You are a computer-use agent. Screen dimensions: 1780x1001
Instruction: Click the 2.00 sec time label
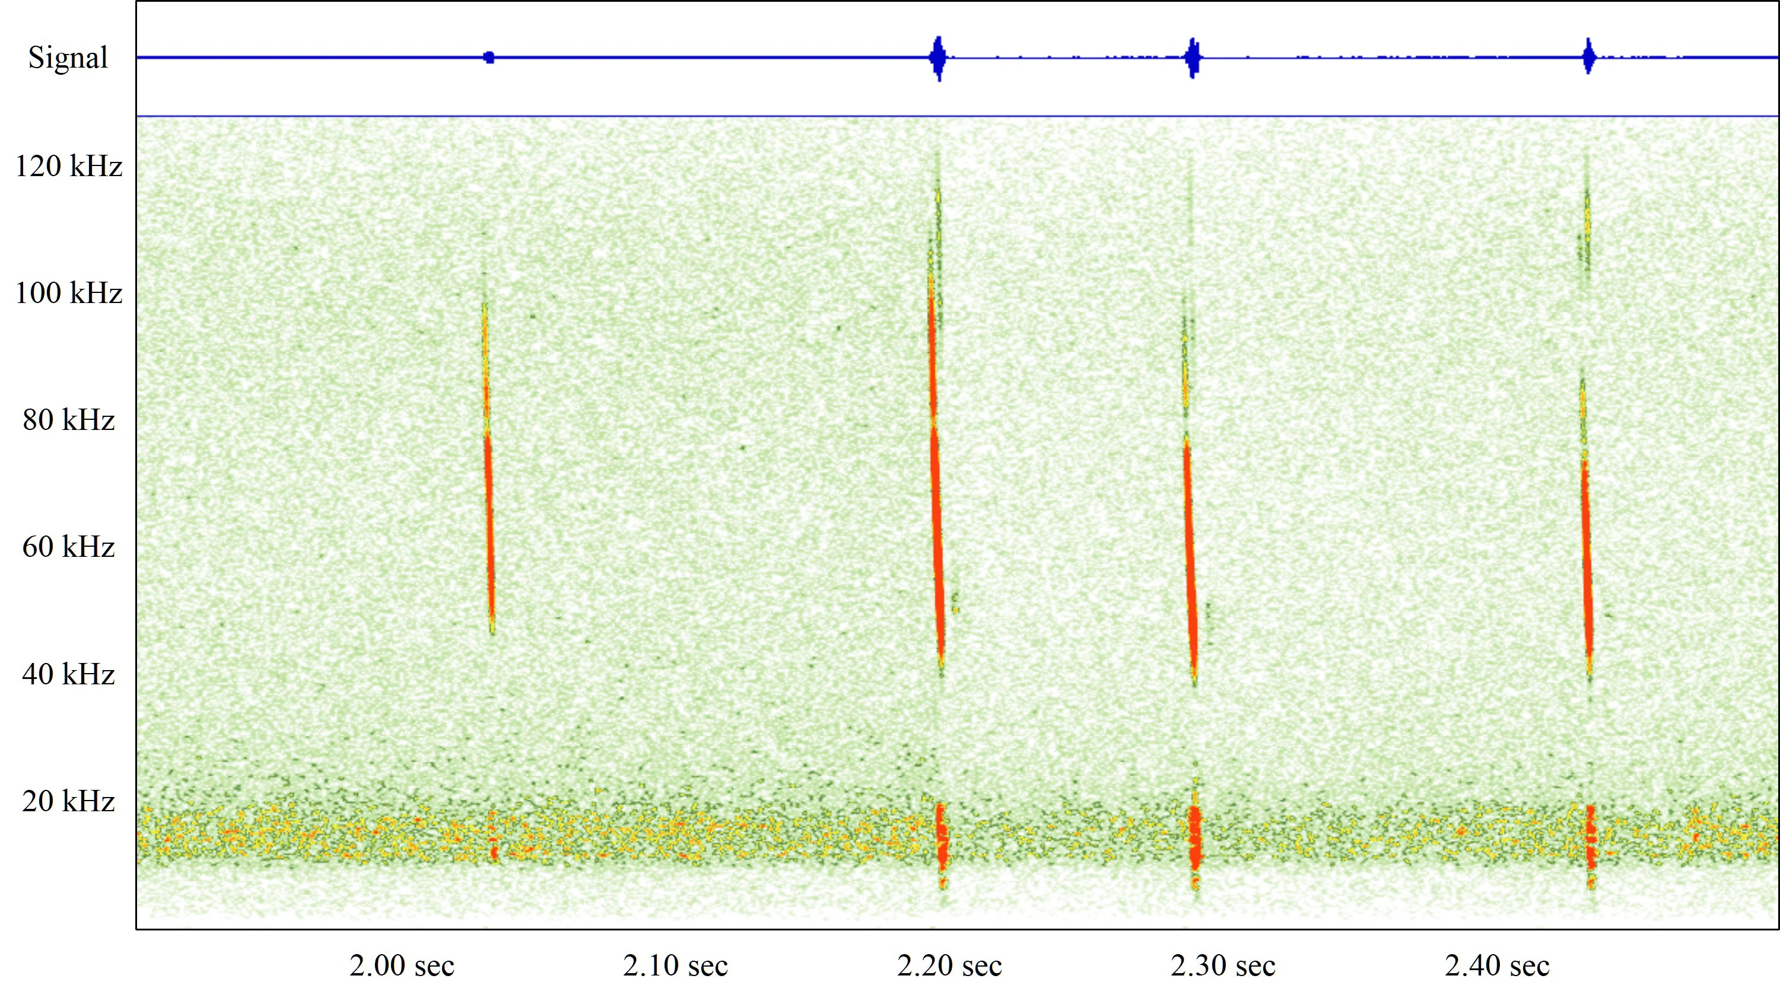(x=402, y=965)
